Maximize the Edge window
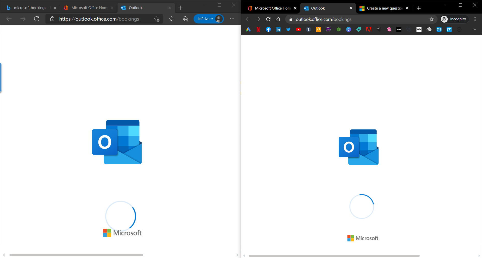Screen dimensions: 482x258 [x=219, y=5]
